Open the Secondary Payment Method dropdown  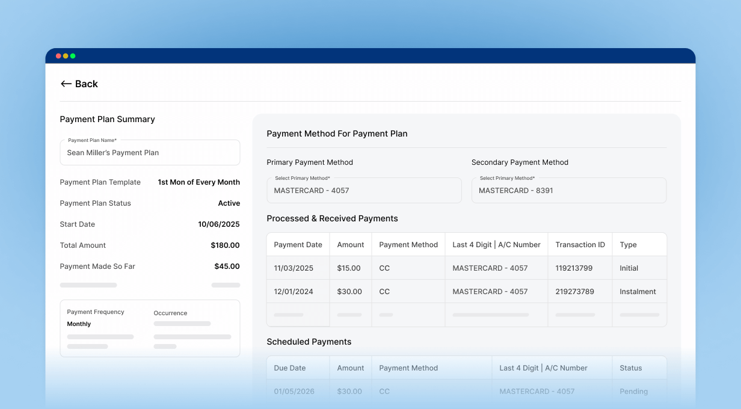coord(568,191)
